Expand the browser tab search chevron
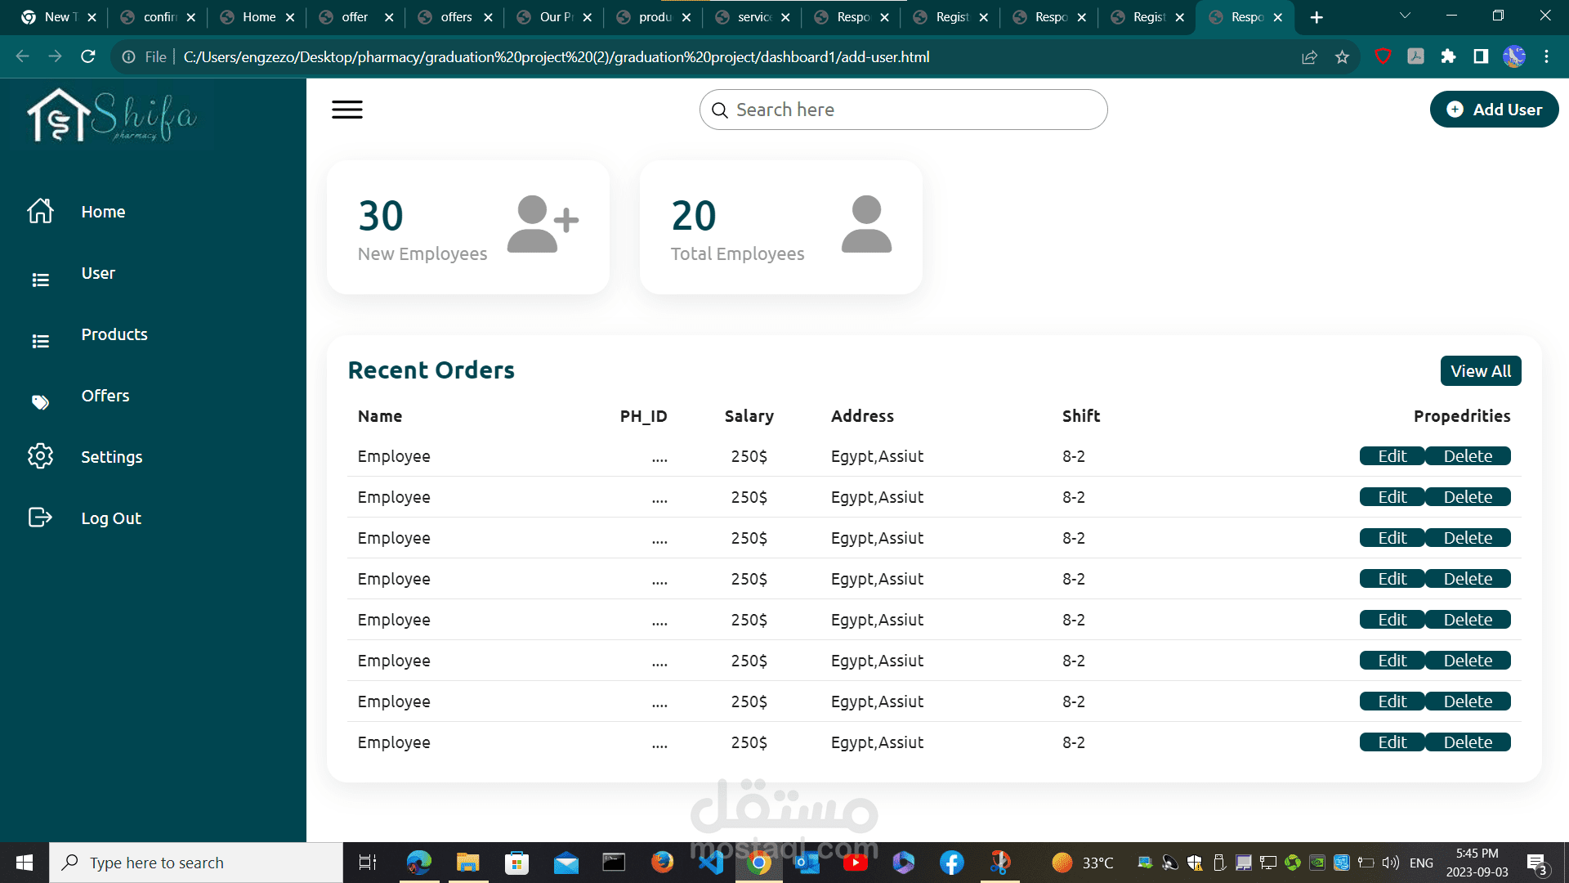 pyautogui.click(x=1405, y=16)
